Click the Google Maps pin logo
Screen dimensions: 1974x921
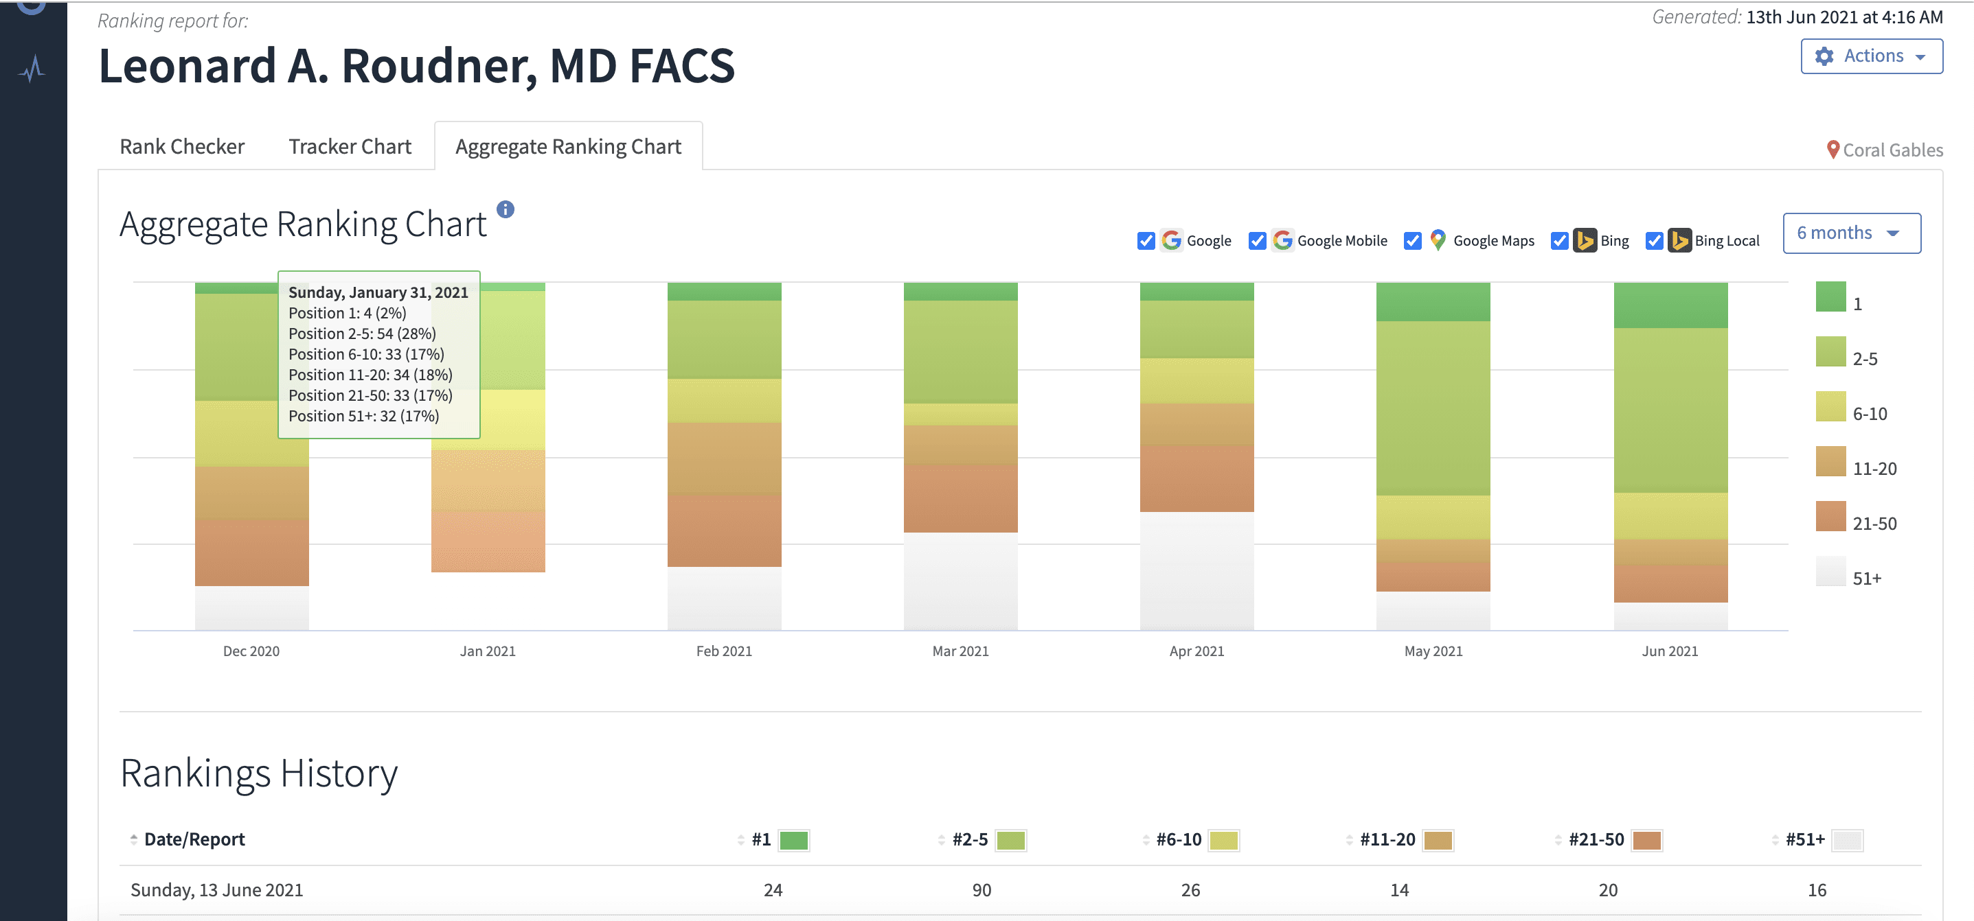click(1438, 240)
